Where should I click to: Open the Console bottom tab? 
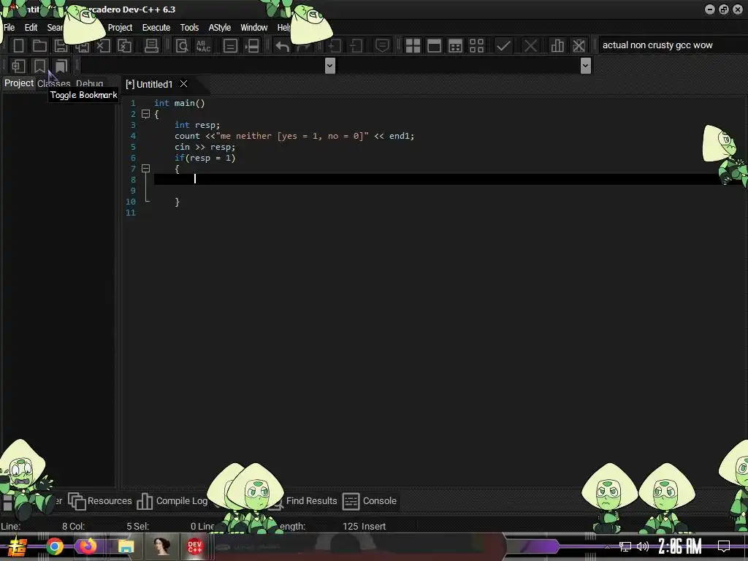[370, 501]
